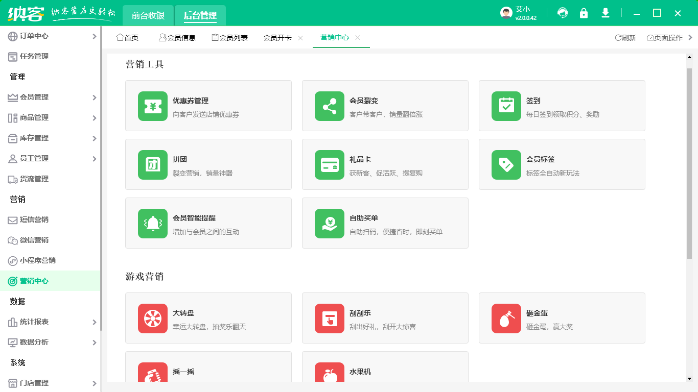Expand the 商品管理 sidebar section
Screen dimensions: 698x392
point(51,117)
